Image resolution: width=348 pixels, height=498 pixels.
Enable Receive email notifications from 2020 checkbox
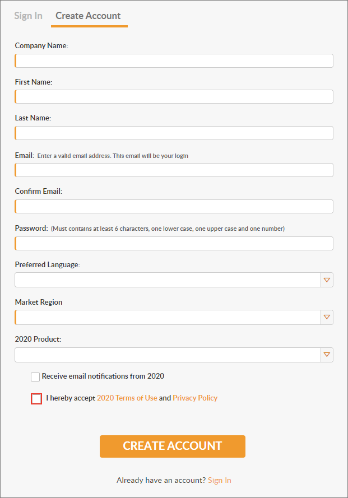click(x=35, y=376)
